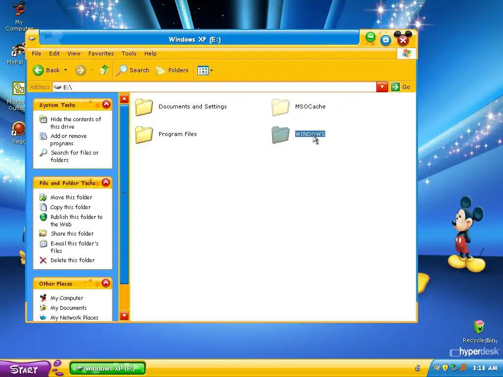
Task: Click the red X Delete icon
Action: point(43,260)
